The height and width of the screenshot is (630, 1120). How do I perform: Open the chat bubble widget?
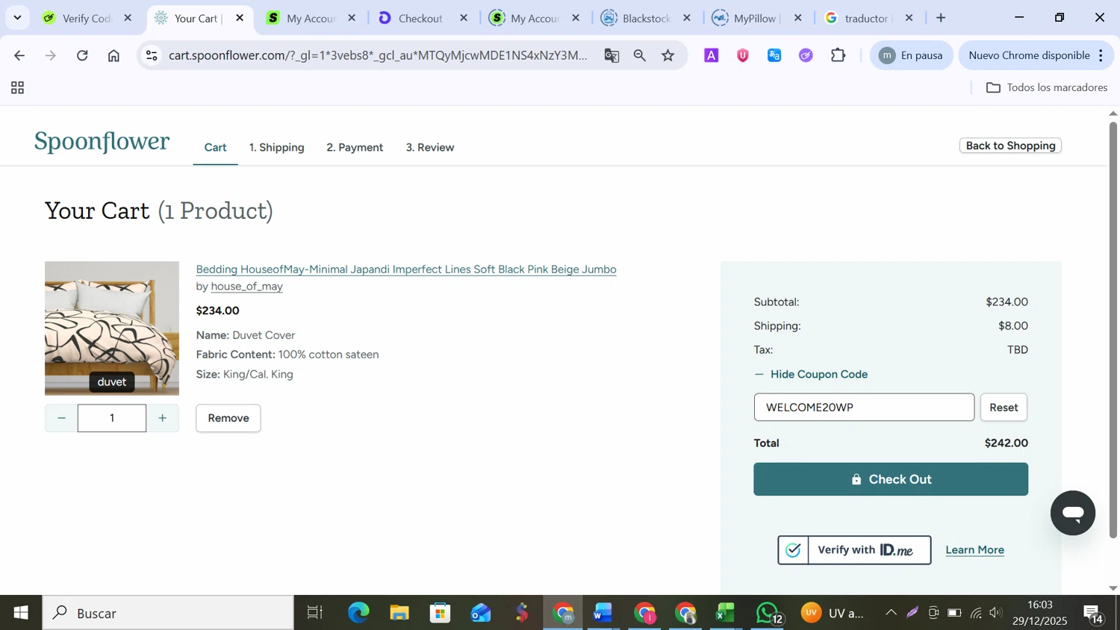point(1072,513)
